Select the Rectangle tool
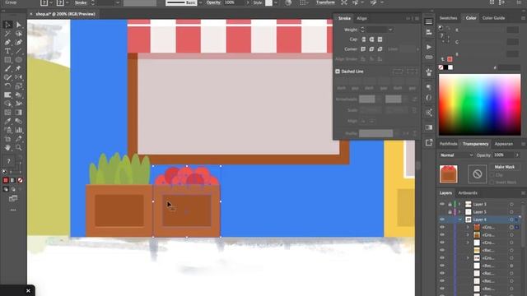This screenshot has width=527, height=296. [7, 60]
